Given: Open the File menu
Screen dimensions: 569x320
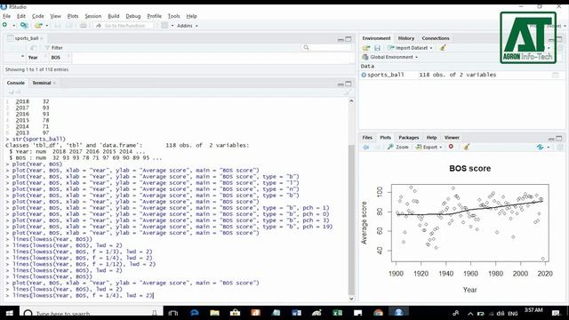Looking at the screenshot, I should click(x=6, y=16).
